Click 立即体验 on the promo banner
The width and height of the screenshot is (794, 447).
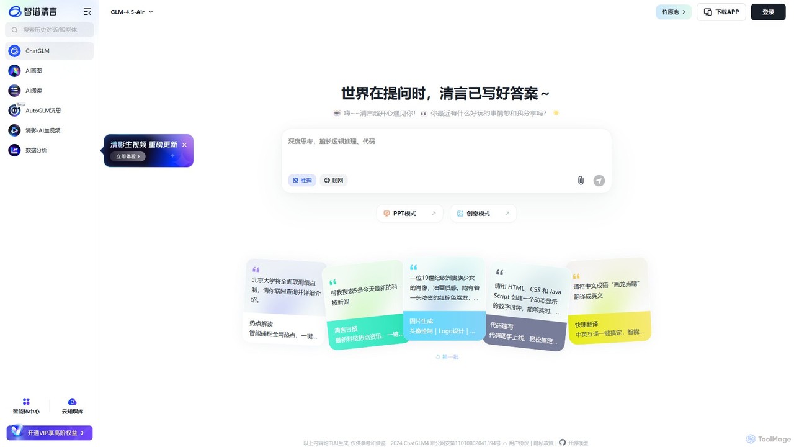128,156
